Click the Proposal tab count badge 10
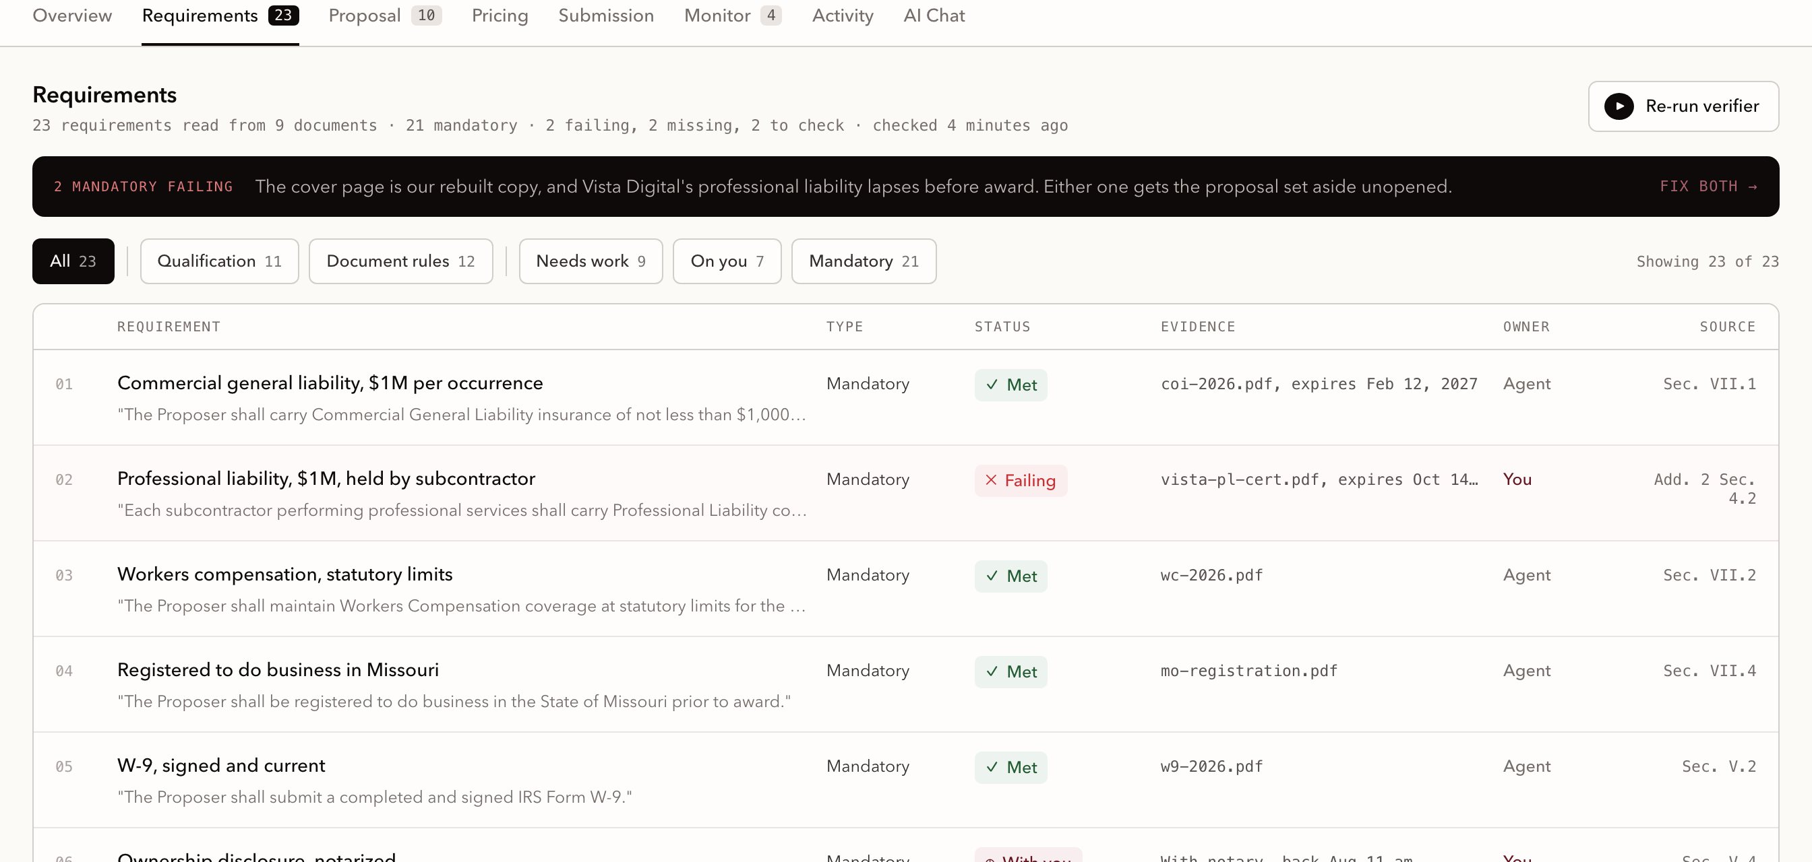 point(426,15)
